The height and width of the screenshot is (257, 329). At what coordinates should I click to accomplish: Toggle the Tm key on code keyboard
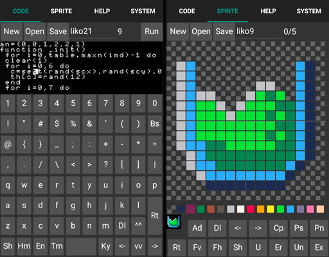pyautogui.click(x=57, y=246)
